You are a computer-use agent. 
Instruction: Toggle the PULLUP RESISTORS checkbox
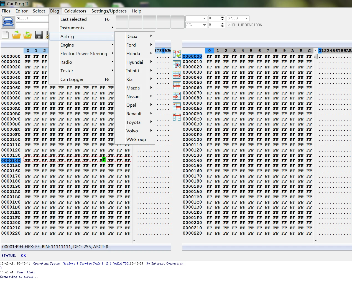coord(229,25)
